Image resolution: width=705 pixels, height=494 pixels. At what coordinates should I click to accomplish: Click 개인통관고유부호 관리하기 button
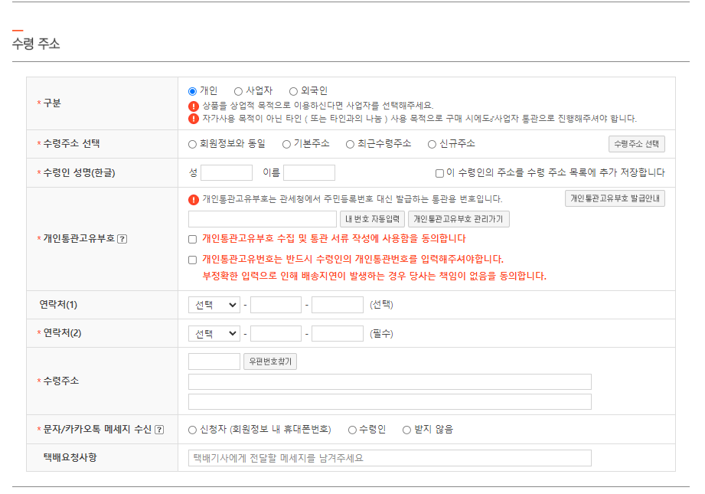tap(459, 219)
